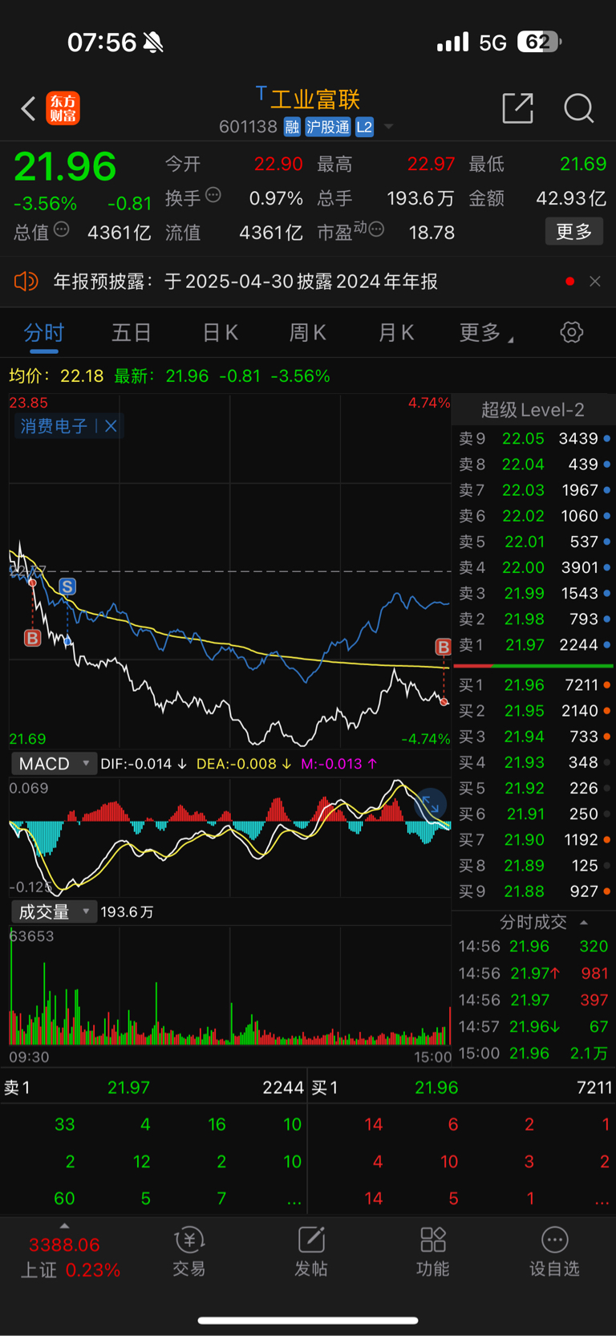Tap the blue S sell marker
616x1336 pixels.
[67, 587]
